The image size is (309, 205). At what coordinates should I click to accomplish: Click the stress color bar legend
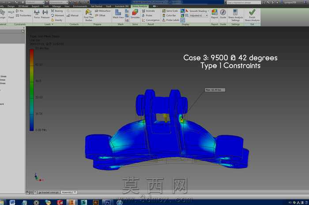coord(31,90)
